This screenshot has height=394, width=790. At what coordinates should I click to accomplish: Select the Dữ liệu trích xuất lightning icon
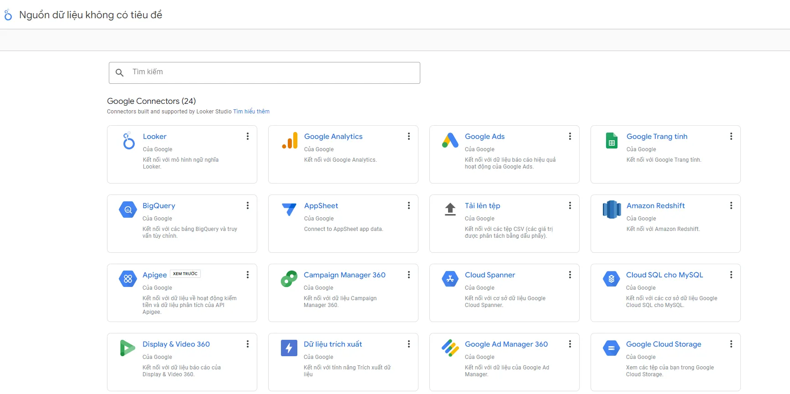click(x=289, y=348)
